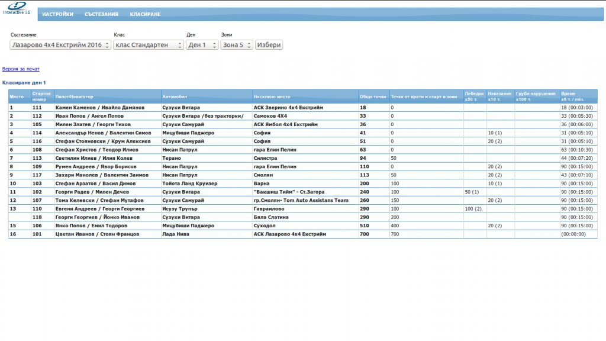Click the Място column header
This screenshot has height=341, width=606.
(20, 96)
